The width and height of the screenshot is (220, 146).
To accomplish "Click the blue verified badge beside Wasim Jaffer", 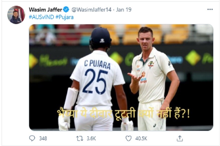I will click(66, 10).
